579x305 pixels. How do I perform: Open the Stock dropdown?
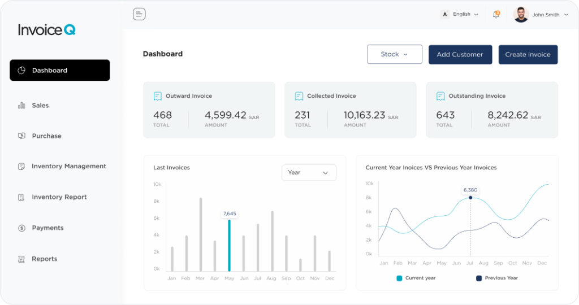point(394,54)
